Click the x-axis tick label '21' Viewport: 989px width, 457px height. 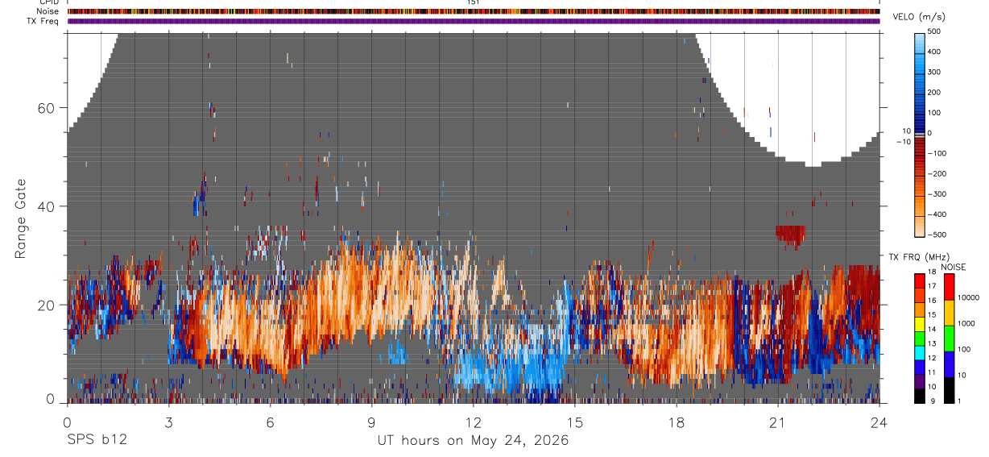[777, 422]
